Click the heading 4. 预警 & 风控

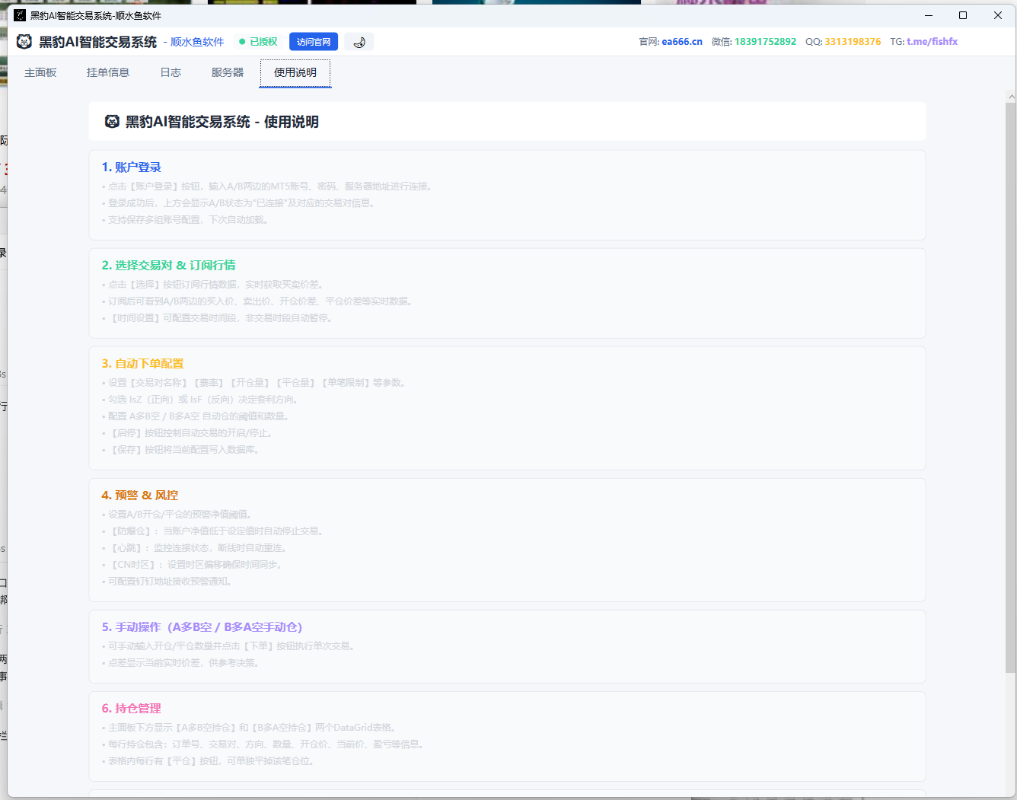[140, 496]
